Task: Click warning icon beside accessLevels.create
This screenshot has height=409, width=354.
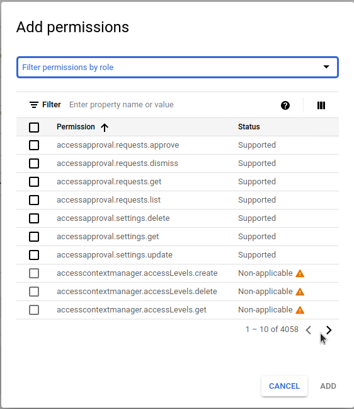Action: coord(300,273)
